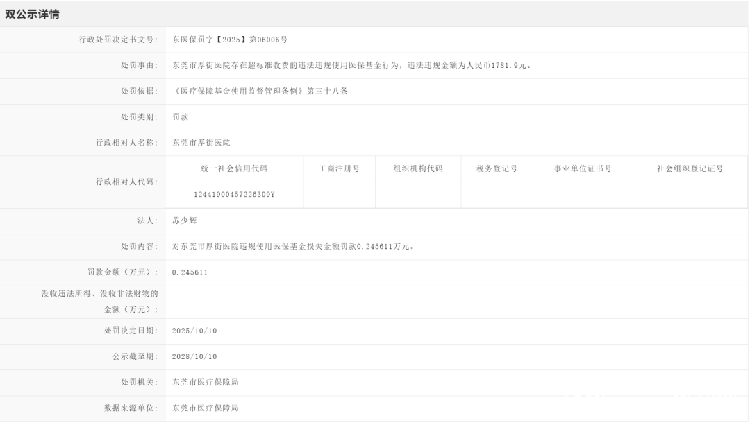The image size is (750, 427).
Task: Click the decision date 2025/10/10
Action: (x=194, y=331)
